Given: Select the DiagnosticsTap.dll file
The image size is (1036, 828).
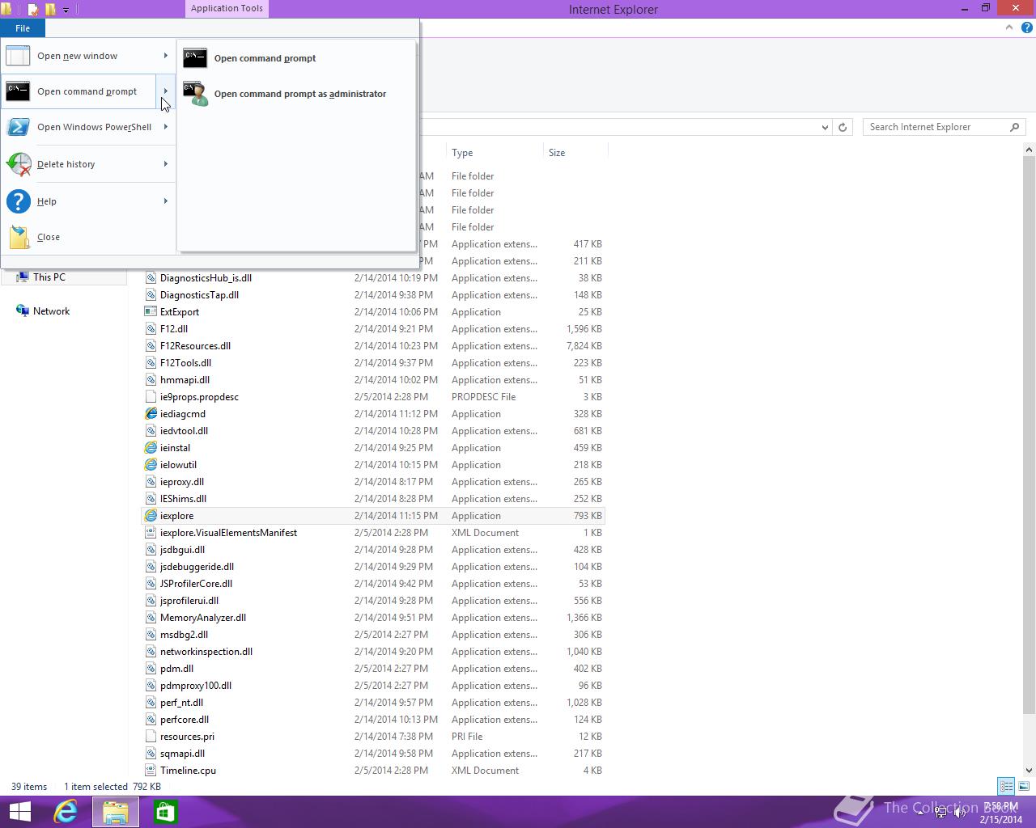Looking at the screenshot, I should coord(372,295).
